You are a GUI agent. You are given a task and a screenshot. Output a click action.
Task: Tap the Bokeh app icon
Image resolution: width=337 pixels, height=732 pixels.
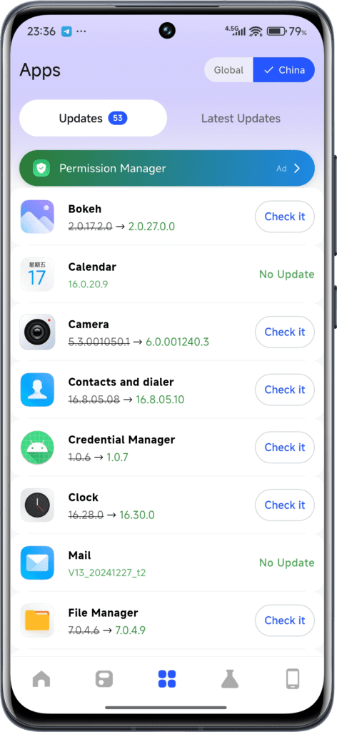(37, 217)
